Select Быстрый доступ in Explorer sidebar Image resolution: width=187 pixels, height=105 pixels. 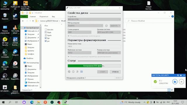pyautogui.click(x=31, y=28)
